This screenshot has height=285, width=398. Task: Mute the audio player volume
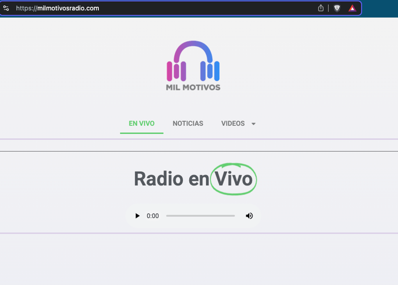pos(249,216)
